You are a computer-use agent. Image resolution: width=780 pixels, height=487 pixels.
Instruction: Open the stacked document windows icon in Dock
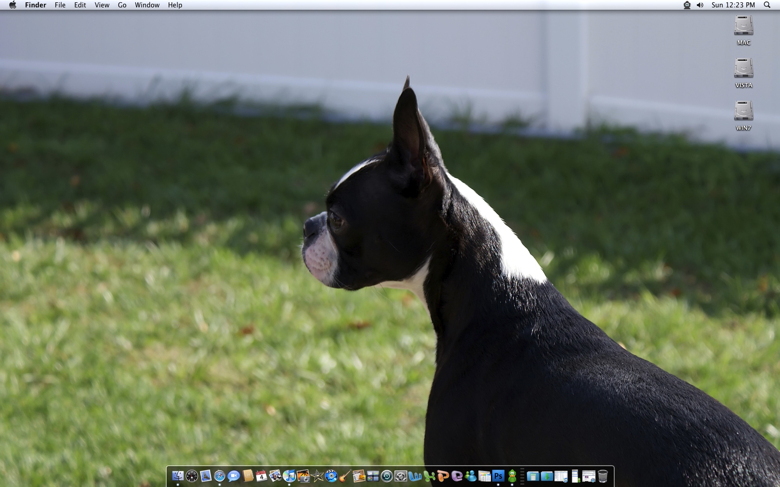click(484, 476)
